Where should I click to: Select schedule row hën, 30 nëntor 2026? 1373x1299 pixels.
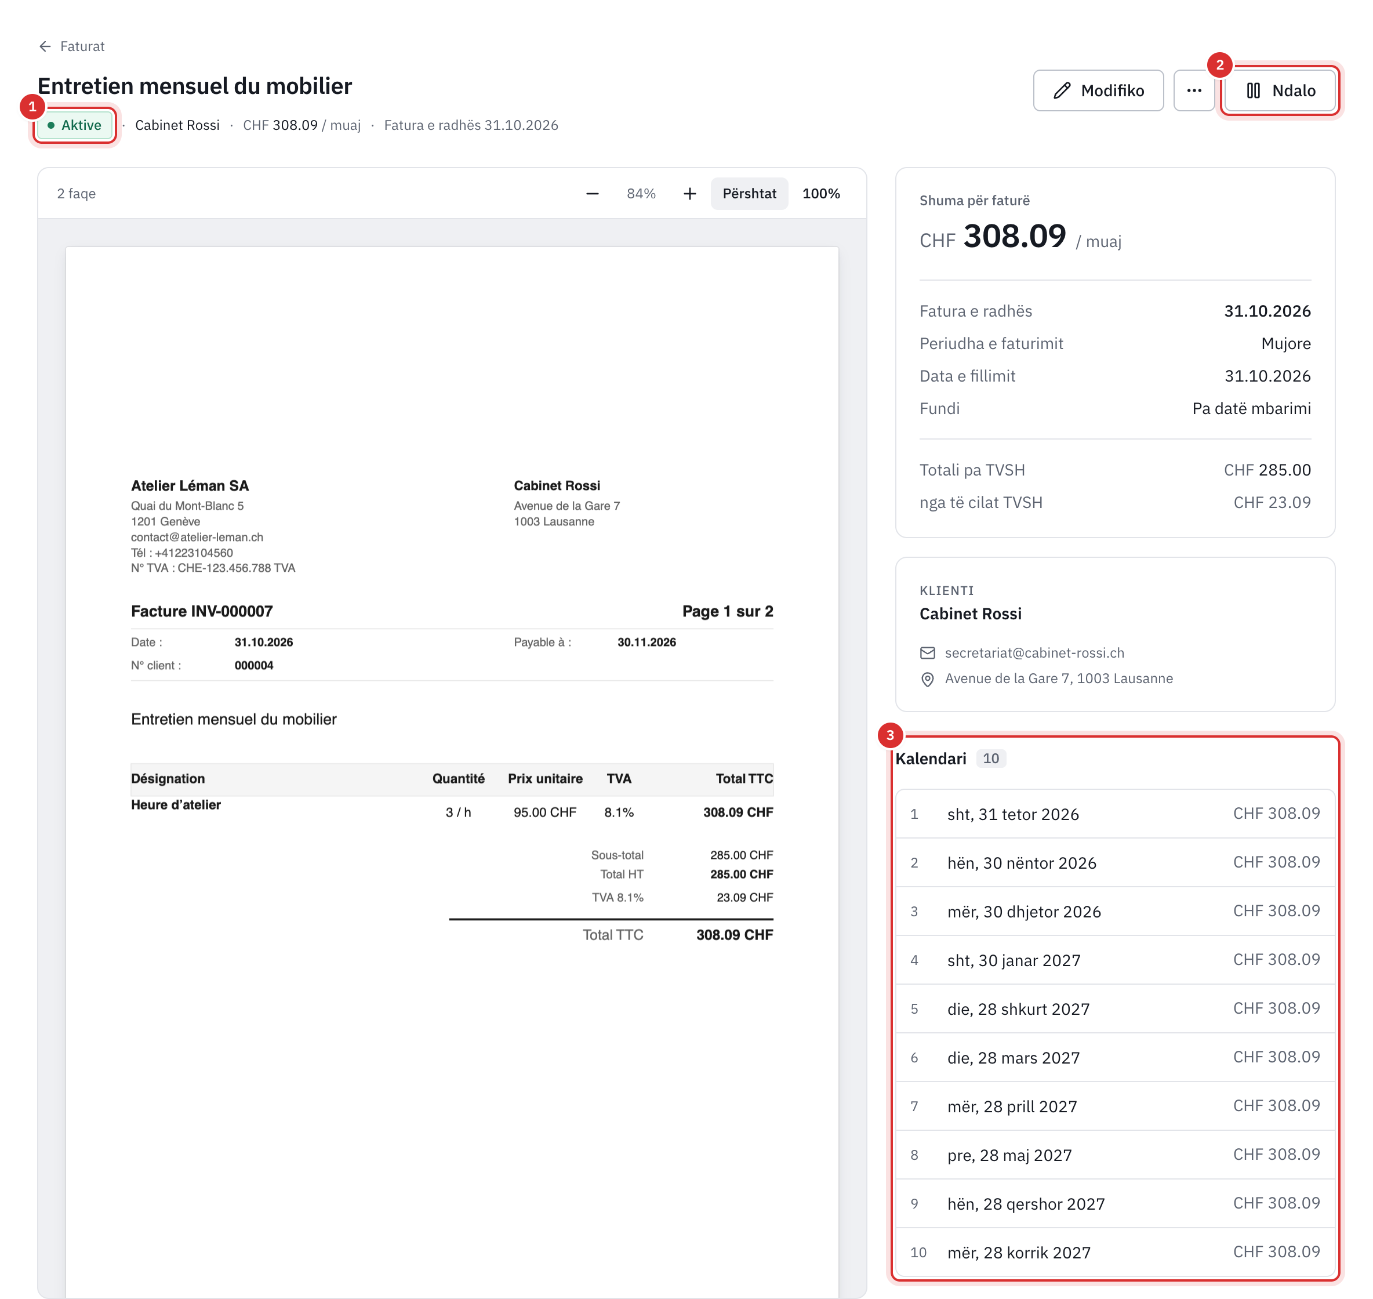point(1115,863)
